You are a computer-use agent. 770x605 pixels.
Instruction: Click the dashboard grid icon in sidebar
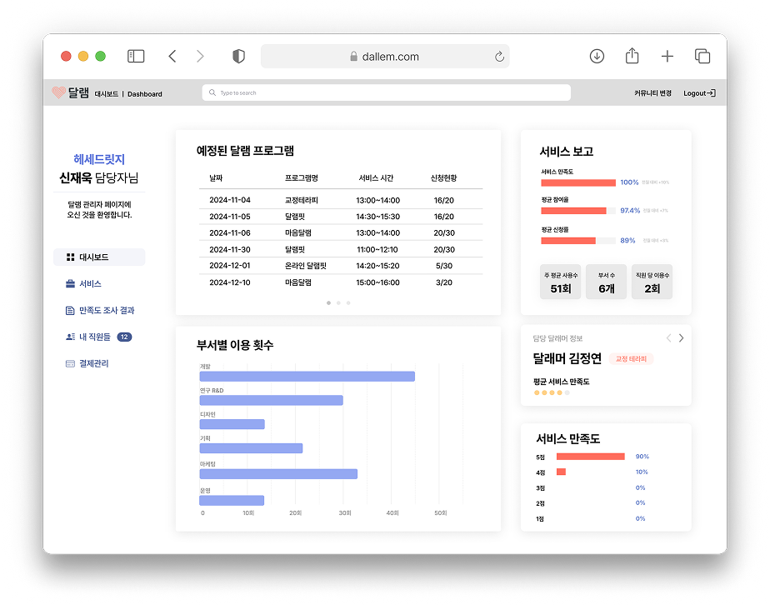[x=70, y=257]
